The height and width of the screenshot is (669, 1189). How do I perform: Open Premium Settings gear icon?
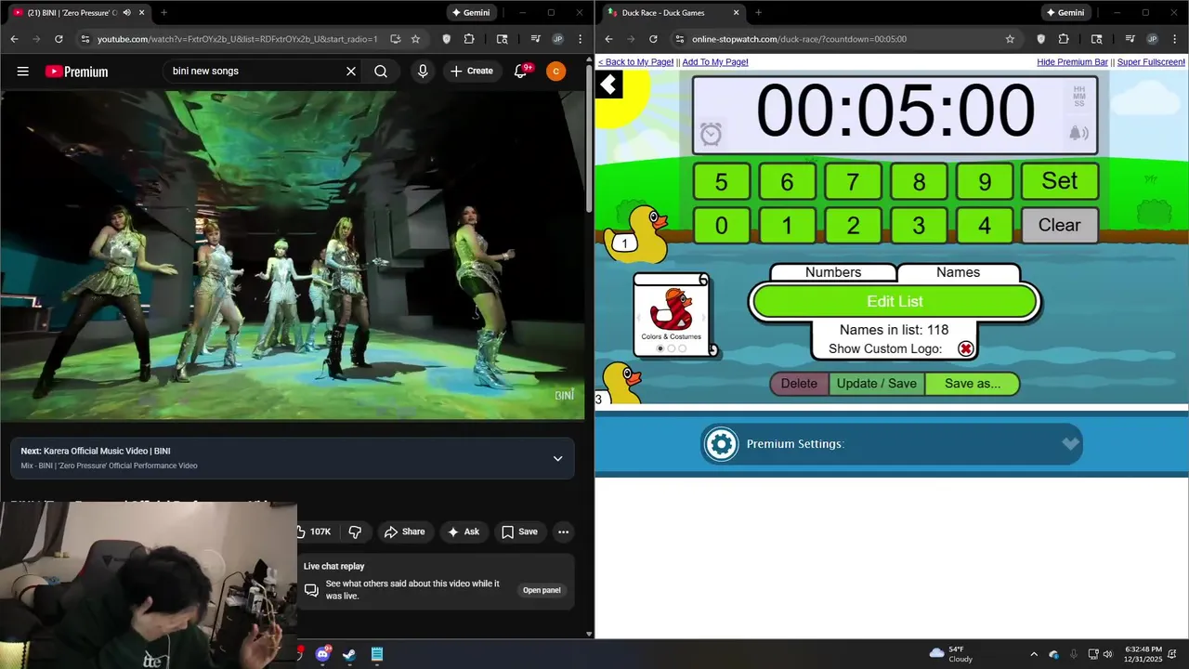tap(721, 444)
